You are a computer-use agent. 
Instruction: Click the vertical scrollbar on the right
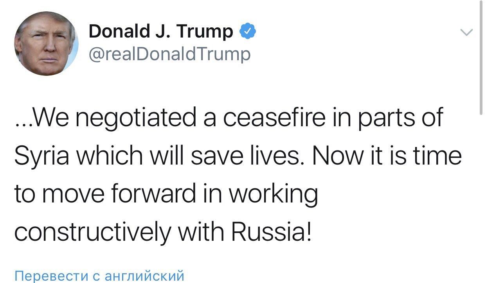pos(481,59)
